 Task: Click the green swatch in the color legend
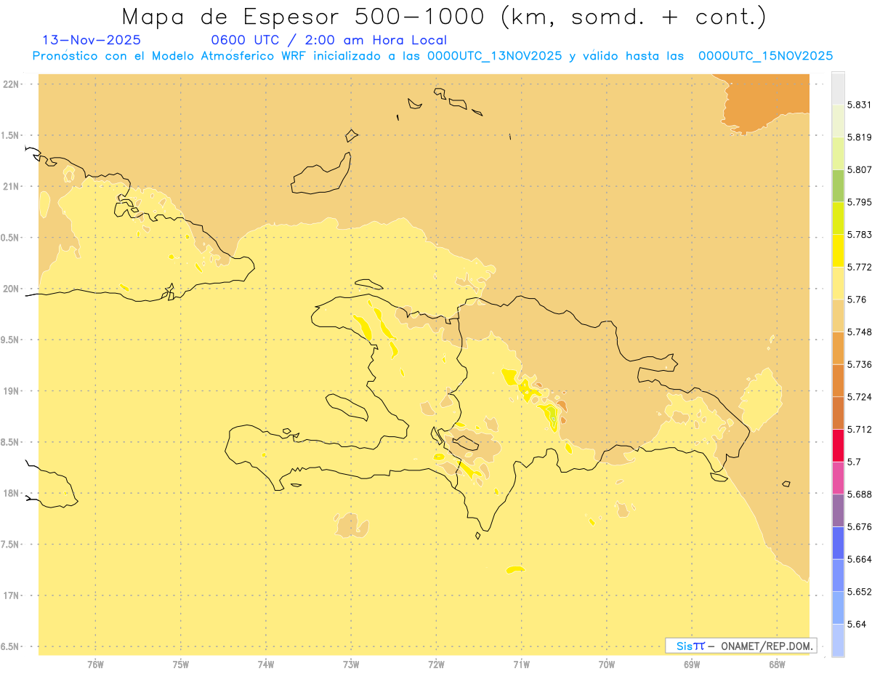(838, 185)
